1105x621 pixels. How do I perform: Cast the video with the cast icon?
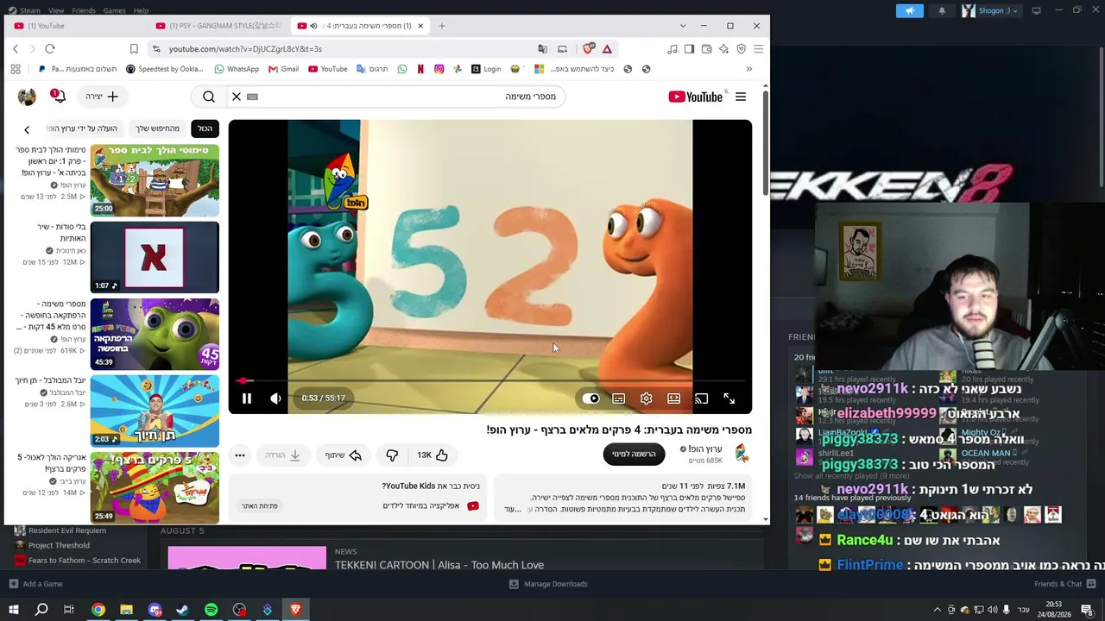point(701,398)
